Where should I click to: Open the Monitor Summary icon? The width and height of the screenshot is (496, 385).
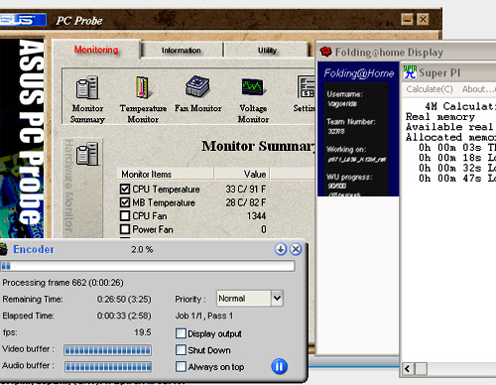(x=87, y=87)
